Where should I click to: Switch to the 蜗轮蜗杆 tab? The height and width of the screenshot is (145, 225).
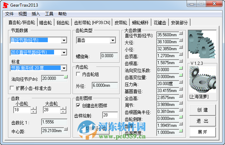[140, 23]
